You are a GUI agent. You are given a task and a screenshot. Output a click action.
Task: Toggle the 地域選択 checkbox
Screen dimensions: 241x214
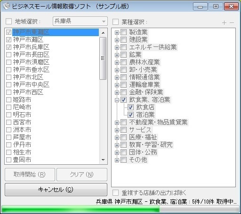pos(8,22)
